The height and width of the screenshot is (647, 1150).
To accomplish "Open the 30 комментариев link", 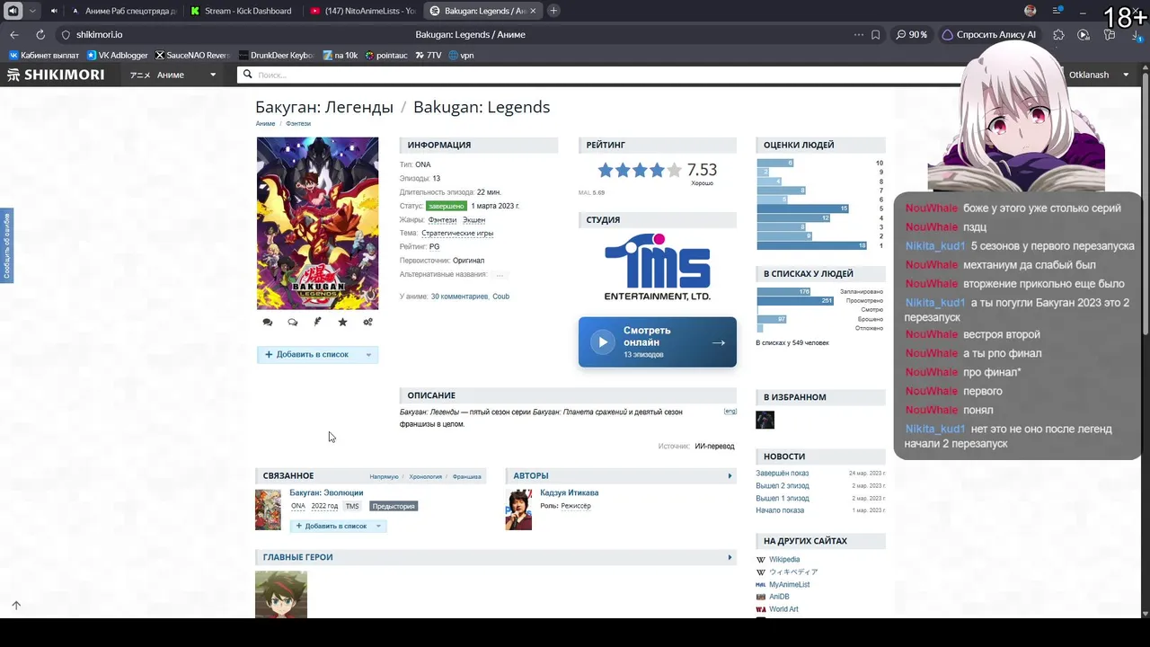I will [459, 297].
